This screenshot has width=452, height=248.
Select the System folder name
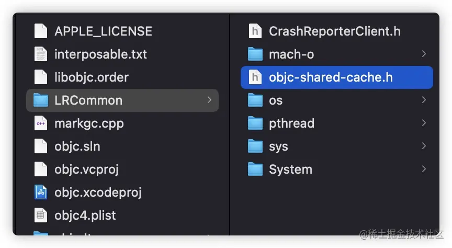290,170
